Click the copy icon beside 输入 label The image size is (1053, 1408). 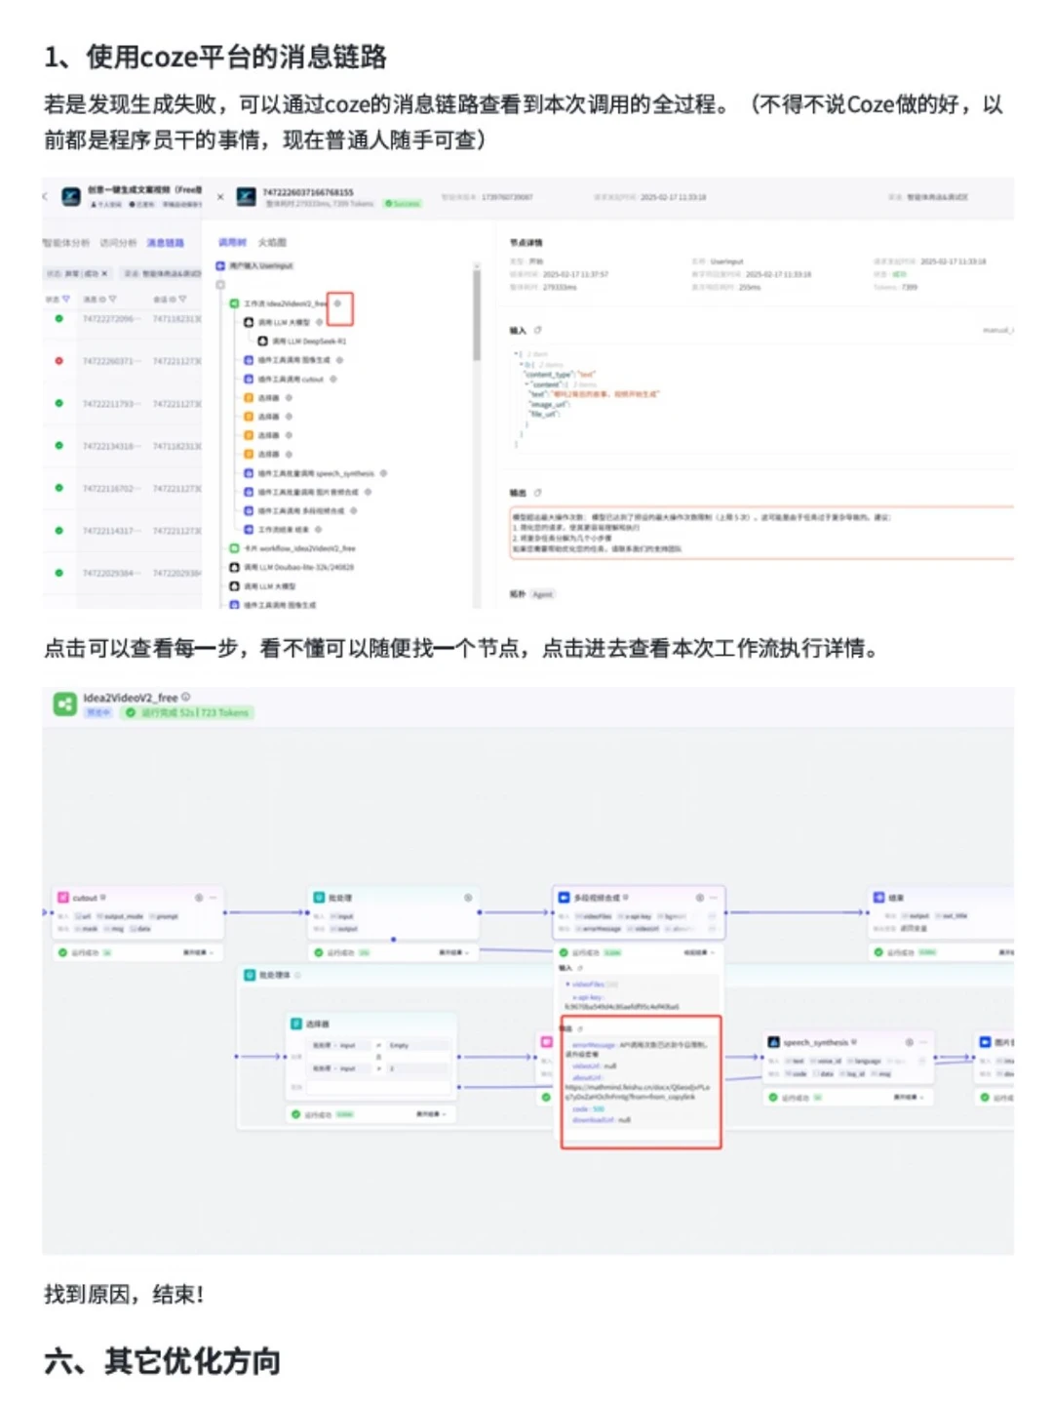click(537, 330)
